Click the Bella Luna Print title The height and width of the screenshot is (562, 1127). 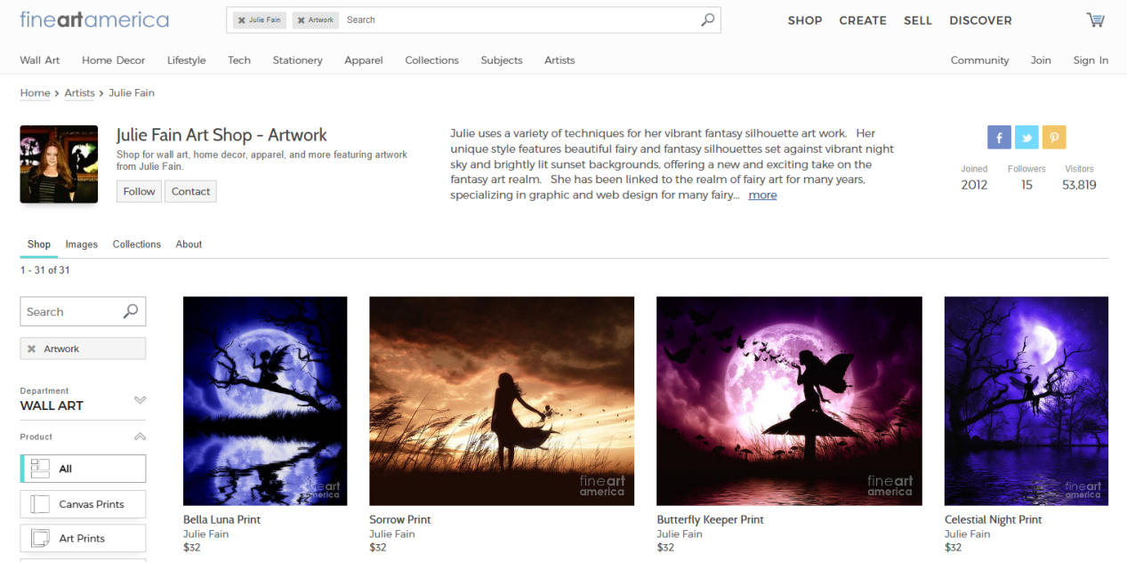tap(221, 519)
